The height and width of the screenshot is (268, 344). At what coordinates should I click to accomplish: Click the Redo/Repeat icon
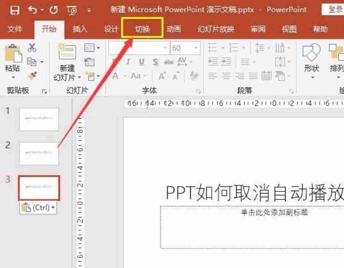(54, 10)
